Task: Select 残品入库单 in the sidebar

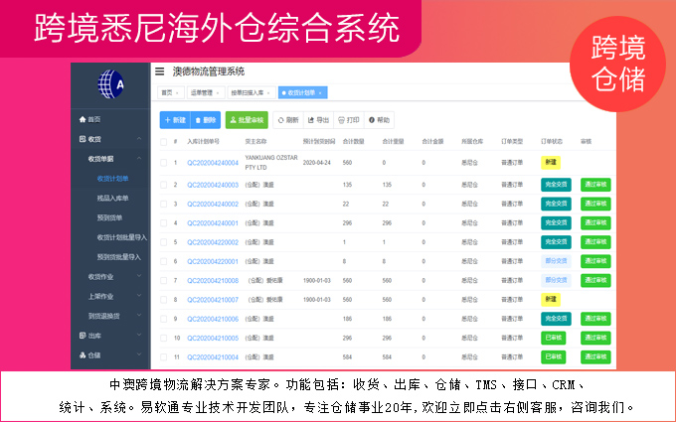Action: click(x=114, y=199)
